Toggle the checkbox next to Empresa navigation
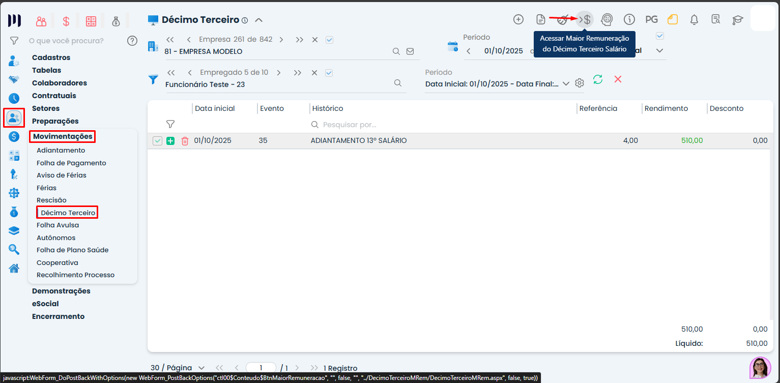The image size is (780, 383). pos(329,40)
